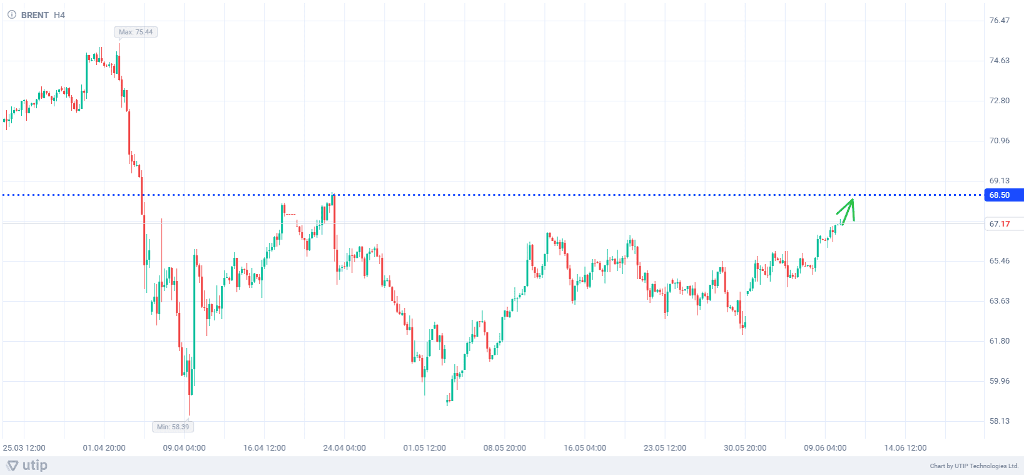
Task: Click the 24.04 04:00 time axis label
Action: point(344,448)
